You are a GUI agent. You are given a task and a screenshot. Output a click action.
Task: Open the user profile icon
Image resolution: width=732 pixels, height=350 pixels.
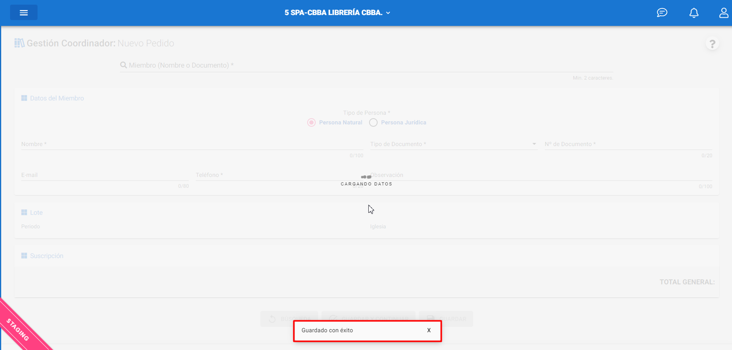pos(724,13)
